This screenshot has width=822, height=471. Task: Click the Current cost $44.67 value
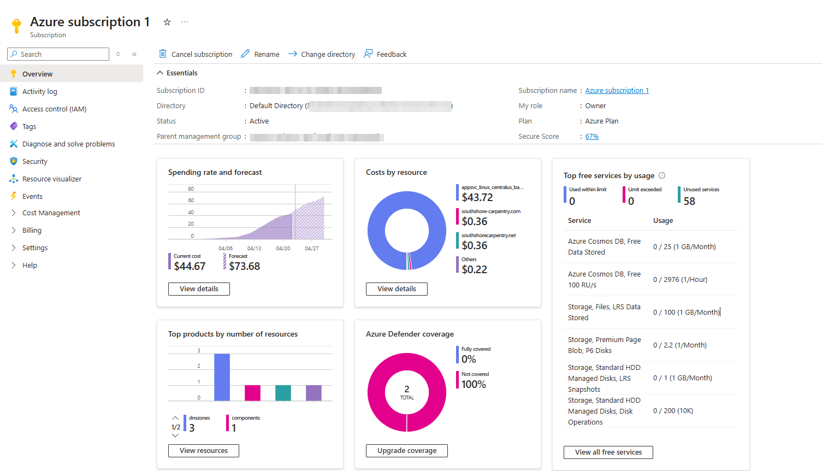[190, 266]
